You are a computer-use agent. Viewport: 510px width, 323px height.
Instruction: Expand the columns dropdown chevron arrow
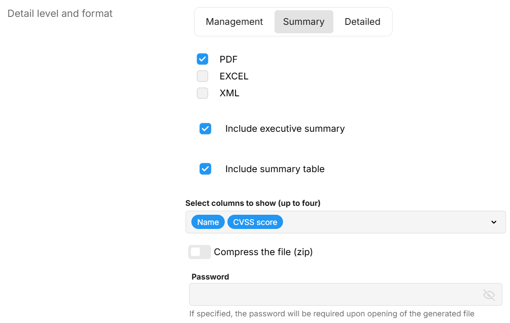(x=494, y=222)
